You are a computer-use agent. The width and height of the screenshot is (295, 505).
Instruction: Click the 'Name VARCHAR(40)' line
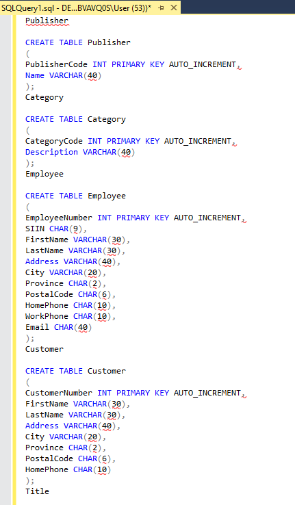64,75
